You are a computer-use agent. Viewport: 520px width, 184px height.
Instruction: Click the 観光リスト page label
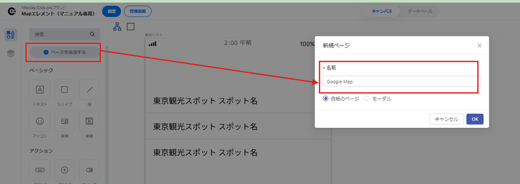click(153, 35)
